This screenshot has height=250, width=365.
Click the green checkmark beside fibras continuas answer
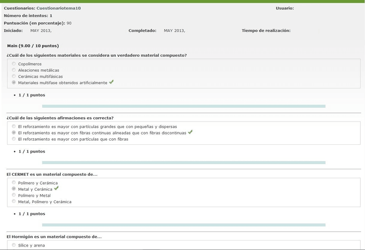pyautogui.click(x=190, y=132)
